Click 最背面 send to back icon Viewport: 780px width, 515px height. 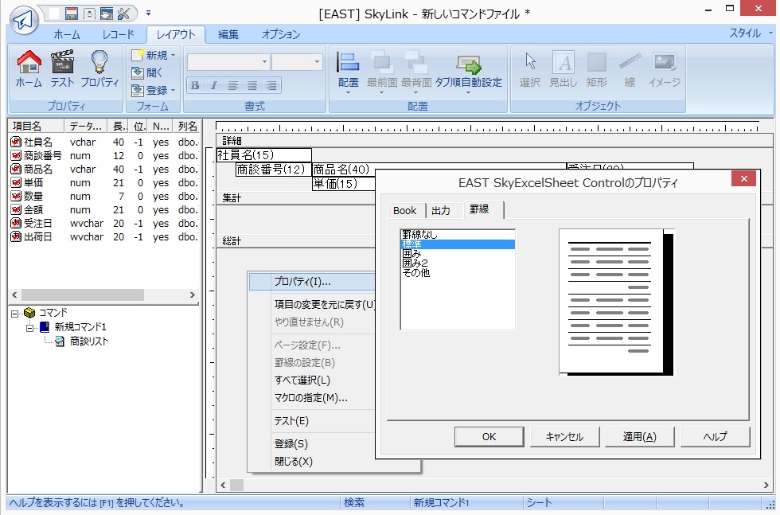(415, 63)
